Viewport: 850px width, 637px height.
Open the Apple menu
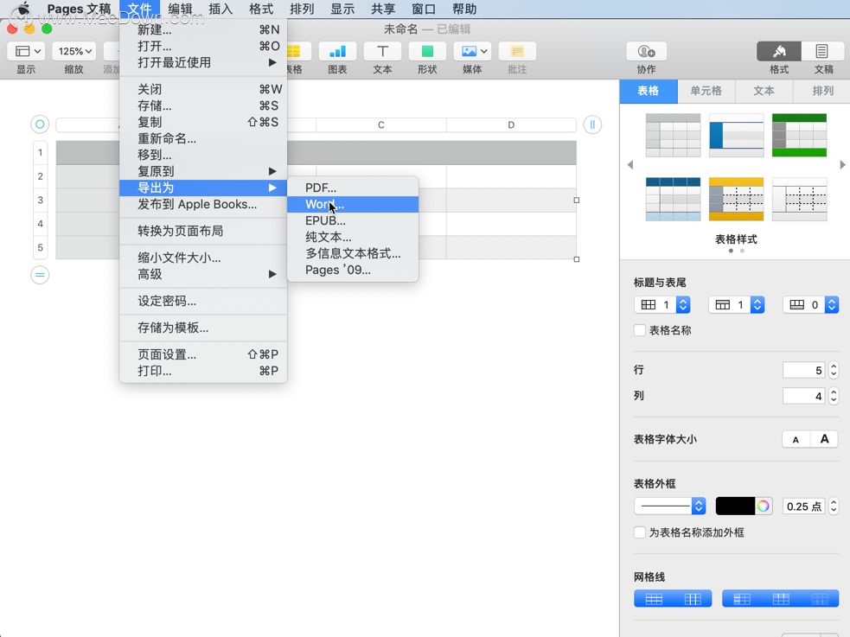point(23,10)
